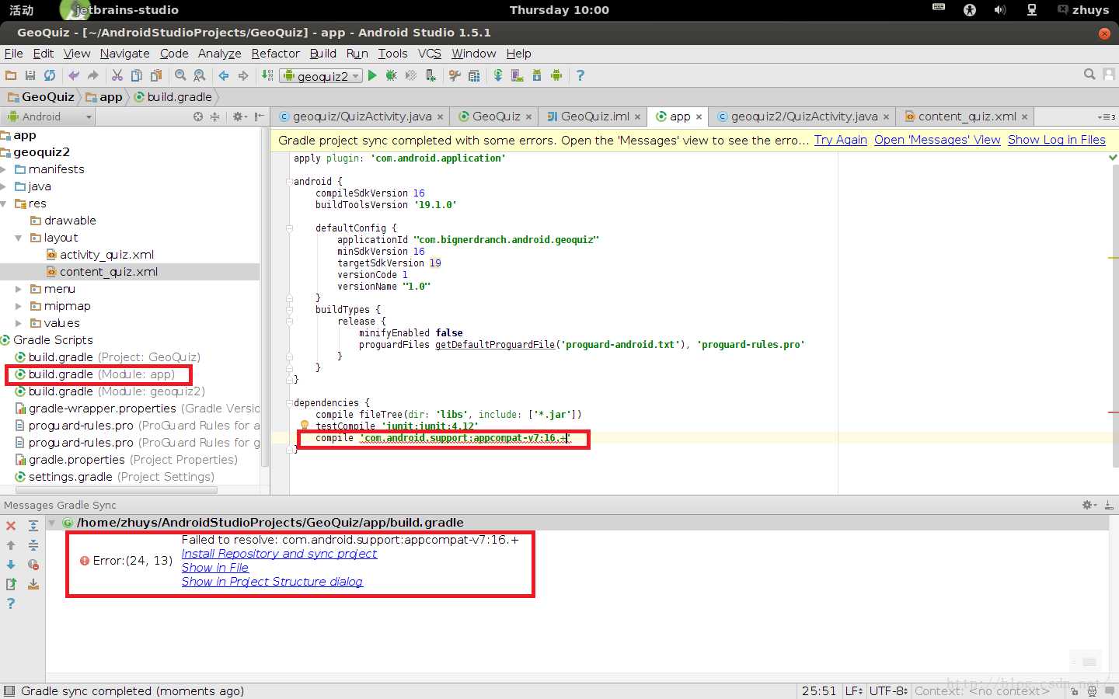
Task: Collapse the layout folder in tree
Action: pos(19,238)
